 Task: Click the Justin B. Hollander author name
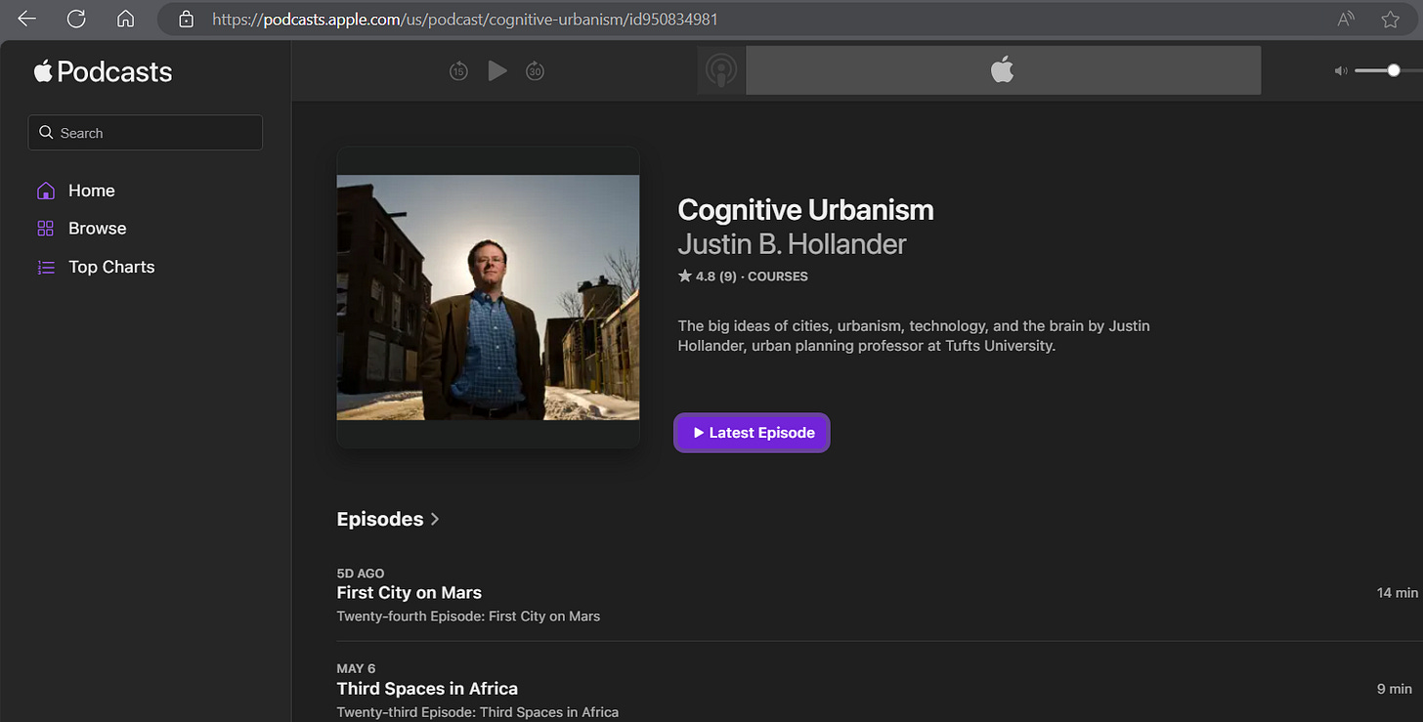[792, 243]
